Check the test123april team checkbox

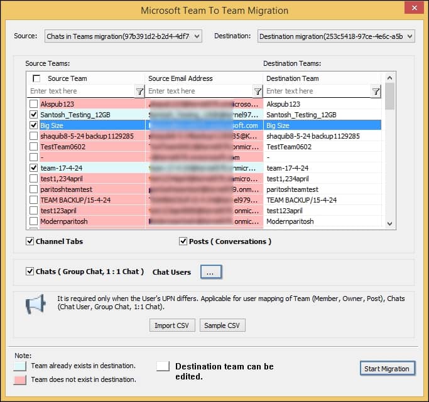pyautogui.click(x=34, y=210)
